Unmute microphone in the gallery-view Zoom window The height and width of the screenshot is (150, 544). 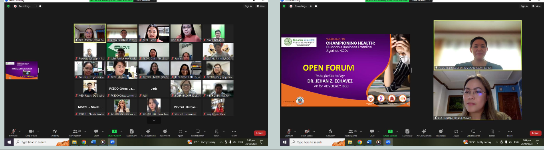(x=14, y=131)
